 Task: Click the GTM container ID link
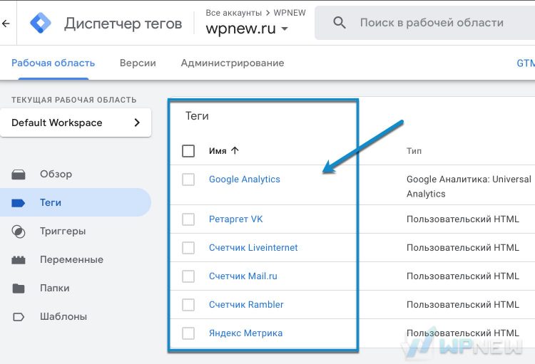click(x=526, y=63)
